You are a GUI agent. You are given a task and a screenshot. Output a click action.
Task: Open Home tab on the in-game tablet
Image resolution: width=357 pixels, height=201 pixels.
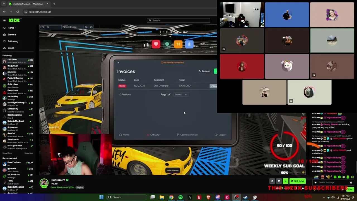tap(124, 135)
